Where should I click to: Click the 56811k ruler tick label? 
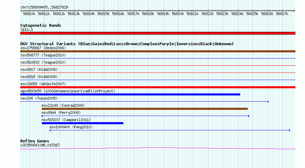coord(44,14)
